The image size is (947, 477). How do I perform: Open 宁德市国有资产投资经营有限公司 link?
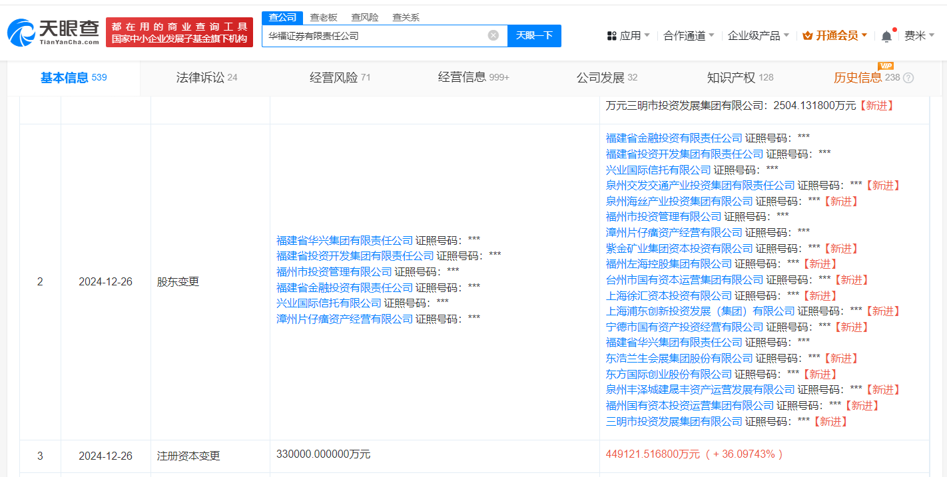[685, 327]
